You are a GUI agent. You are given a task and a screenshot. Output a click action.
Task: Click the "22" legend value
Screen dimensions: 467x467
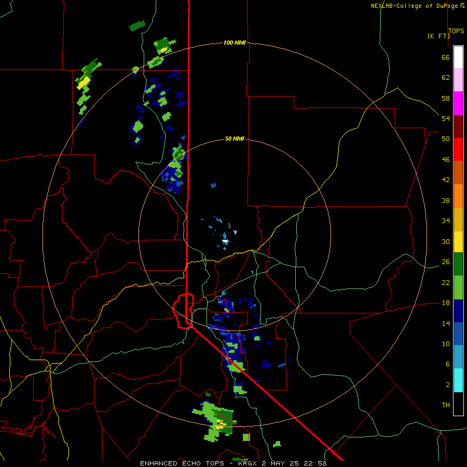[x=446, y=282]
